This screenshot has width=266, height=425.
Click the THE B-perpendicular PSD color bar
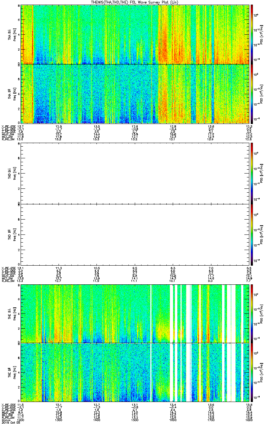[x=252, y=313]
